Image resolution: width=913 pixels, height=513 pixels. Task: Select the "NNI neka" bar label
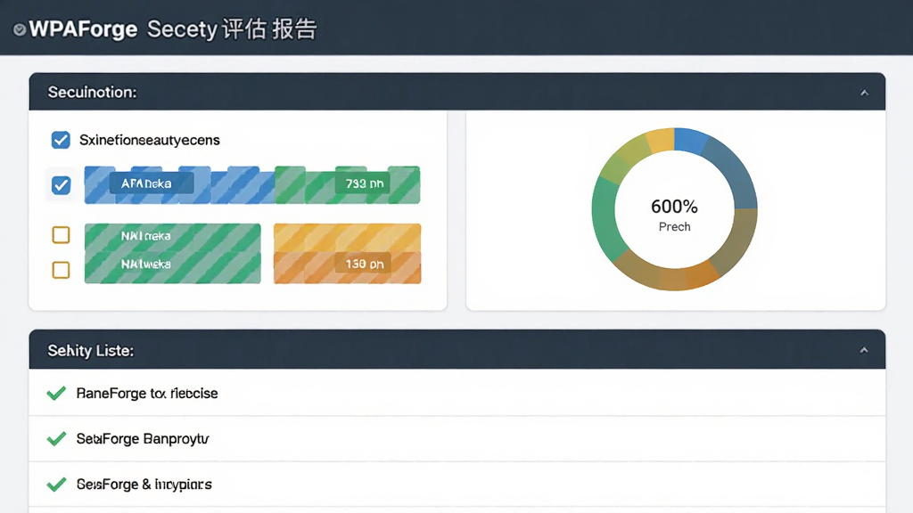[145, 236]
